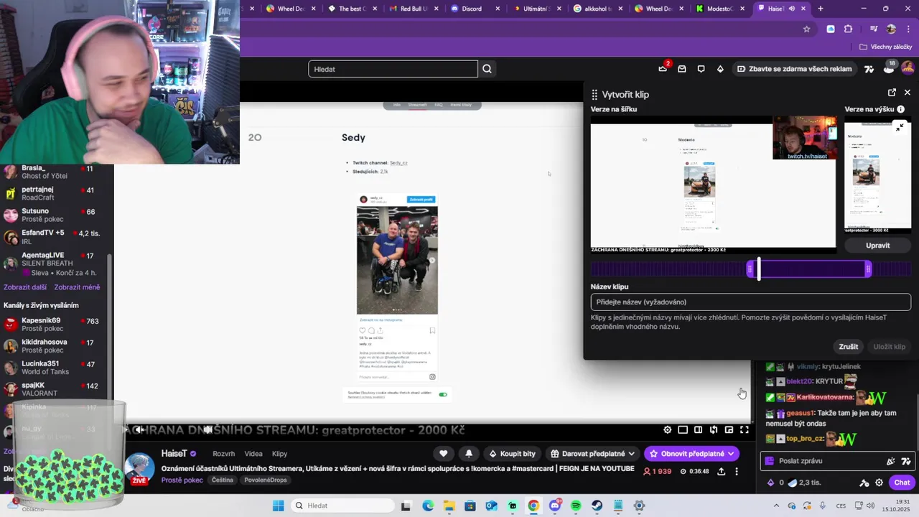Open 7TV emote menu in chat input
Screen dimensions: 919x517
pyautogui.click(x=906, y=461)
